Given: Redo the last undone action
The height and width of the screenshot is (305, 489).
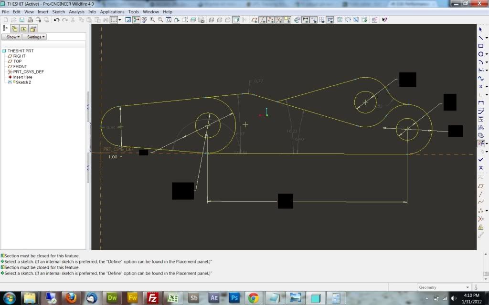Looking at the screenshot, I should (64, 20).
